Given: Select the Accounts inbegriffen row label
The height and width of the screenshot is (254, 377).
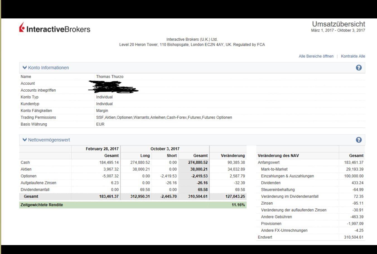Looking at the screenshot, I should coord(38,90).
